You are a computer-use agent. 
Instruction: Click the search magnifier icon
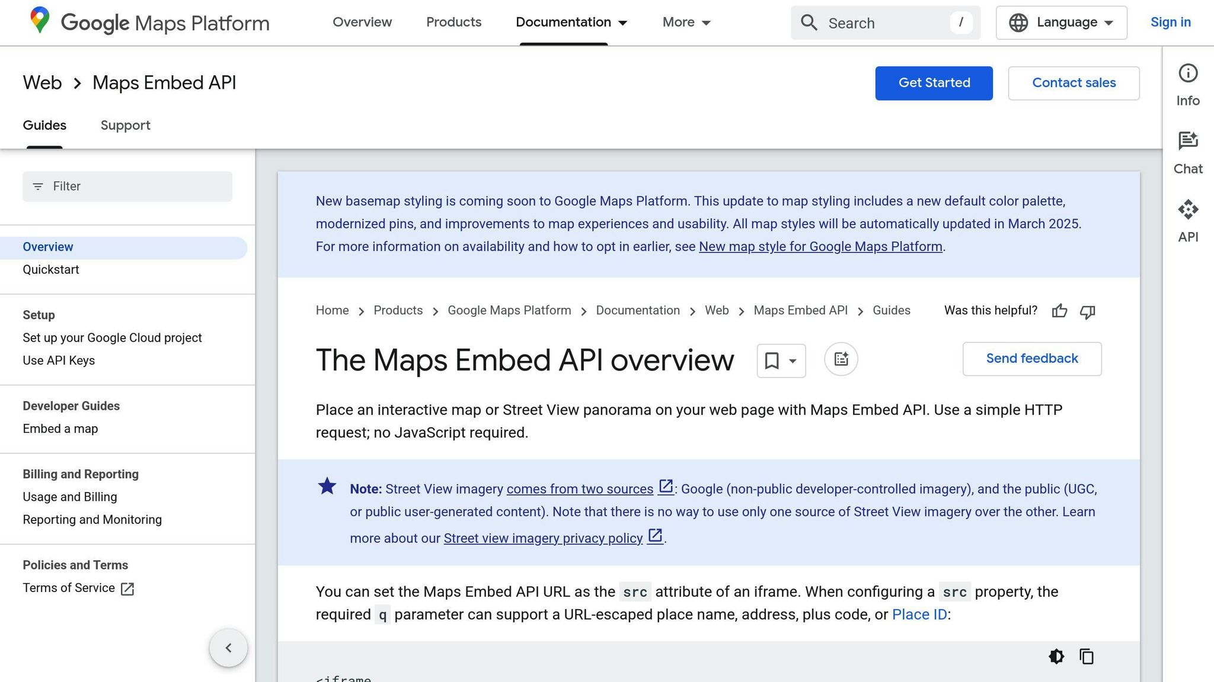point(809,22)
